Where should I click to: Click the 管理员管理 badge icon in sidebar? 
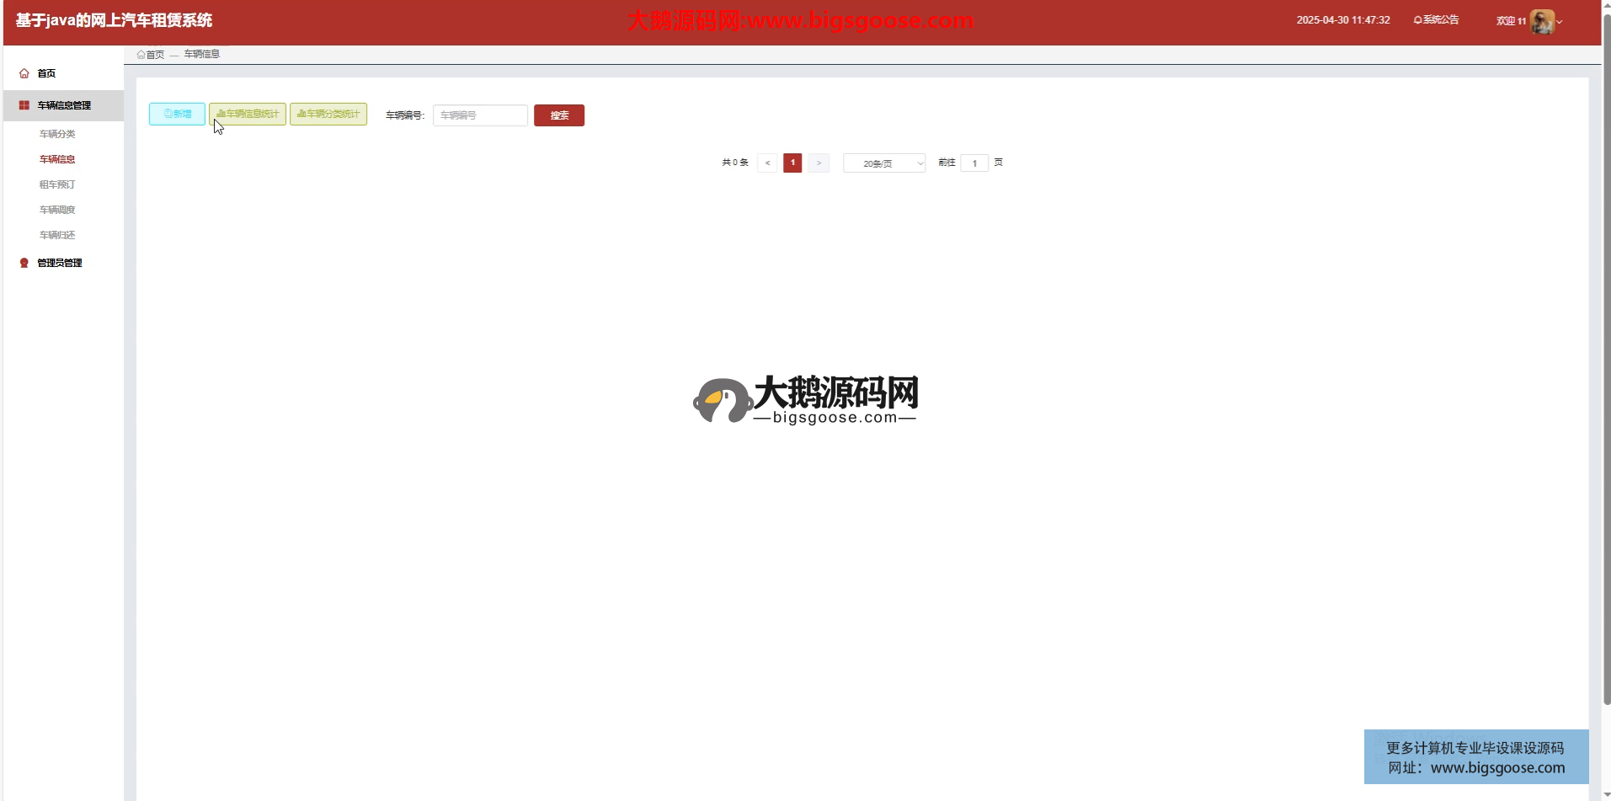24,263
